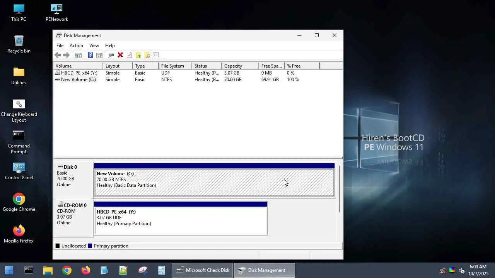495x278 pixels.
Task: Open Help via the blue question-mark icon
Action: click(x=90, y=55)
